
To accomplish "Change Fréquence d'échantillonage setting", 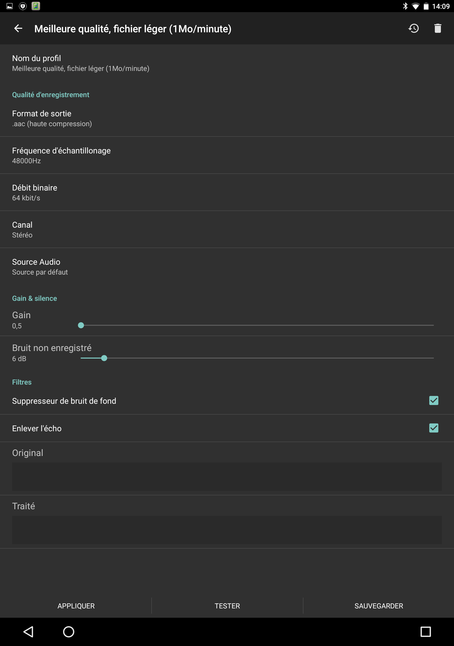I will click(227, 155).
